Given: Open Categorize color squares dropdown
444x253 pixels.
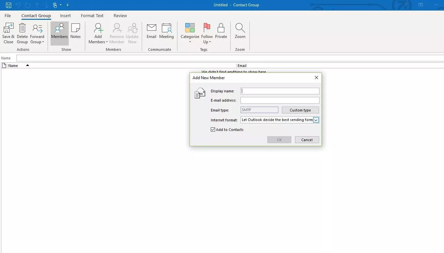Looking at the screenshot, I should tap(190, 33).
